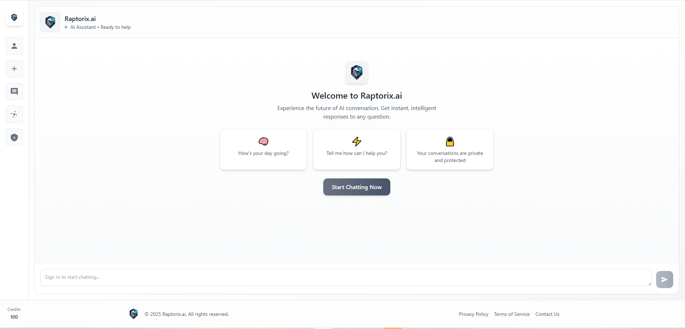685x329 pixels.
Task: Click the "Welcome to Raptorix.ai" heading
Action: click(357, 96)
